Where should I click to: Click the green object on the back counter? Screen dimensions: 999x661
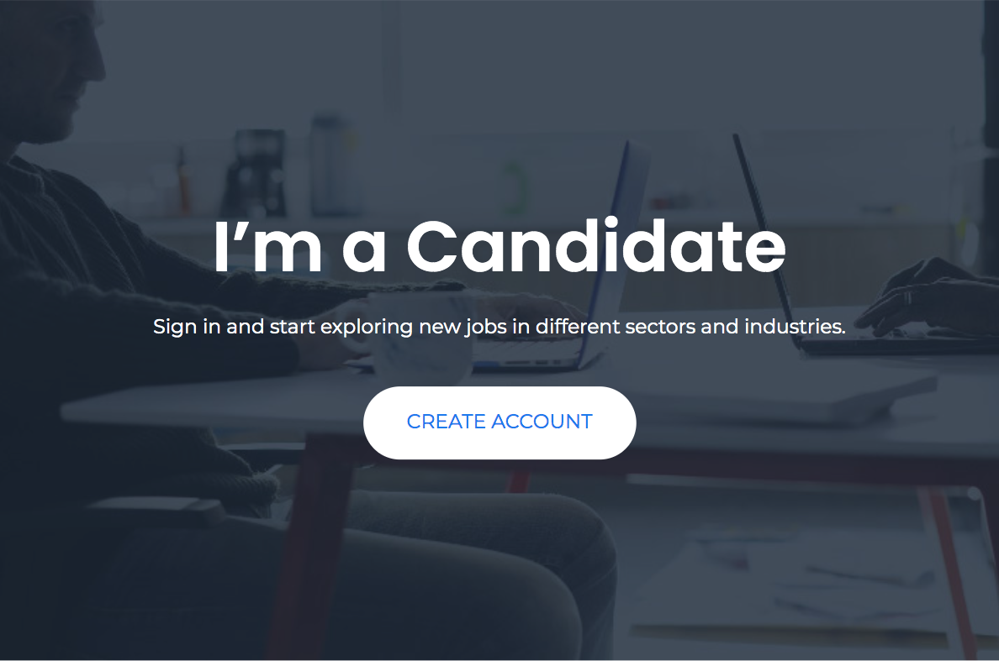tap(513, 185)
